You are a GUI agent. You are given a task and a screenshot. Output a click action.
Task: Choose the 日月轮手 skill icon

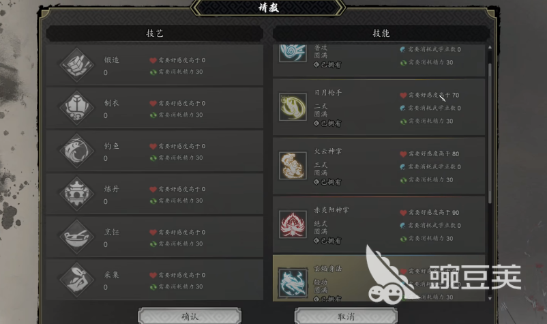(x=293, y=107)
